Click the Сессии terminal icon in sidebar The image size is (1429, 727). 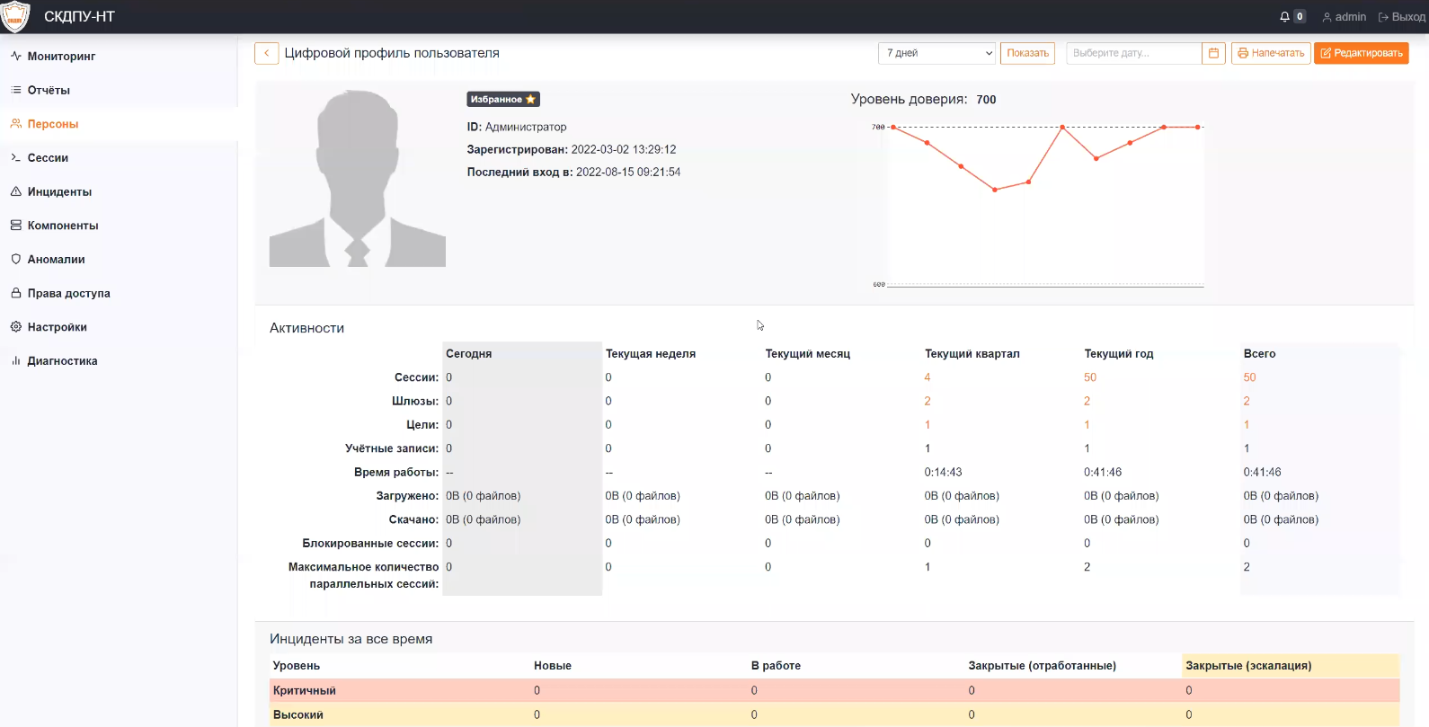tap(15, 157)
